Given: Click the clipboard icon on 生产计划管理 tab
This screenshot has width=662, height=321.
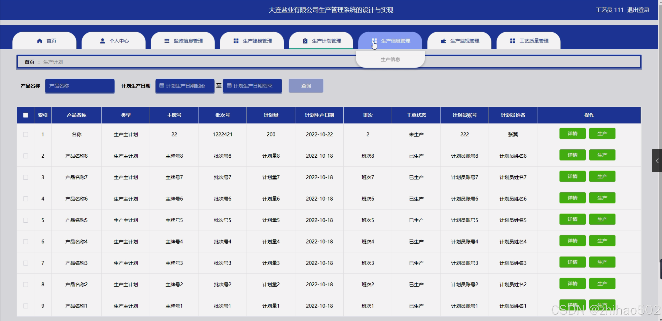Looking at the screenshot, I should [x=305, y=41].
